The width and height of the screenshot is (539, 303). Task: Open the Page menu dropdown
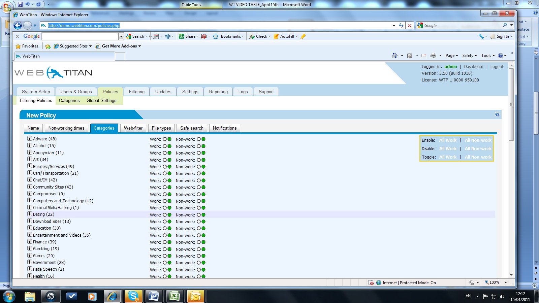[x=452, y=56]
